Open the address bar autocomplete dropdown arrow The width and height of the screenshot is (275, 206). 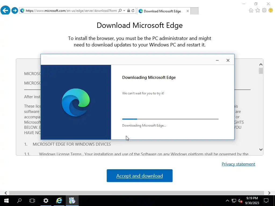point(124,11)
